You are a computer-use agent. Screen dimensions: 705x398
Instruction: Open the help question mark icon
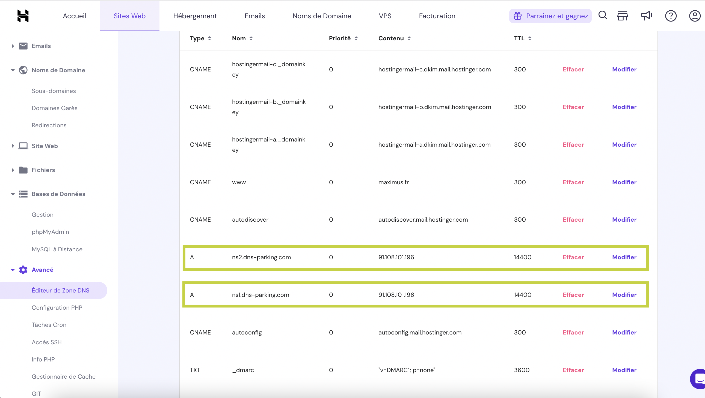click(x=671, y=16)
